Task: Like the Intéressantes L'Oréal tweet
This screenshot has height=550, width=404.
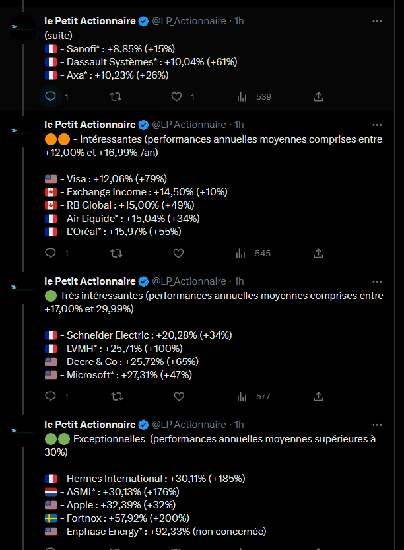Action: (x=178, y=253)
